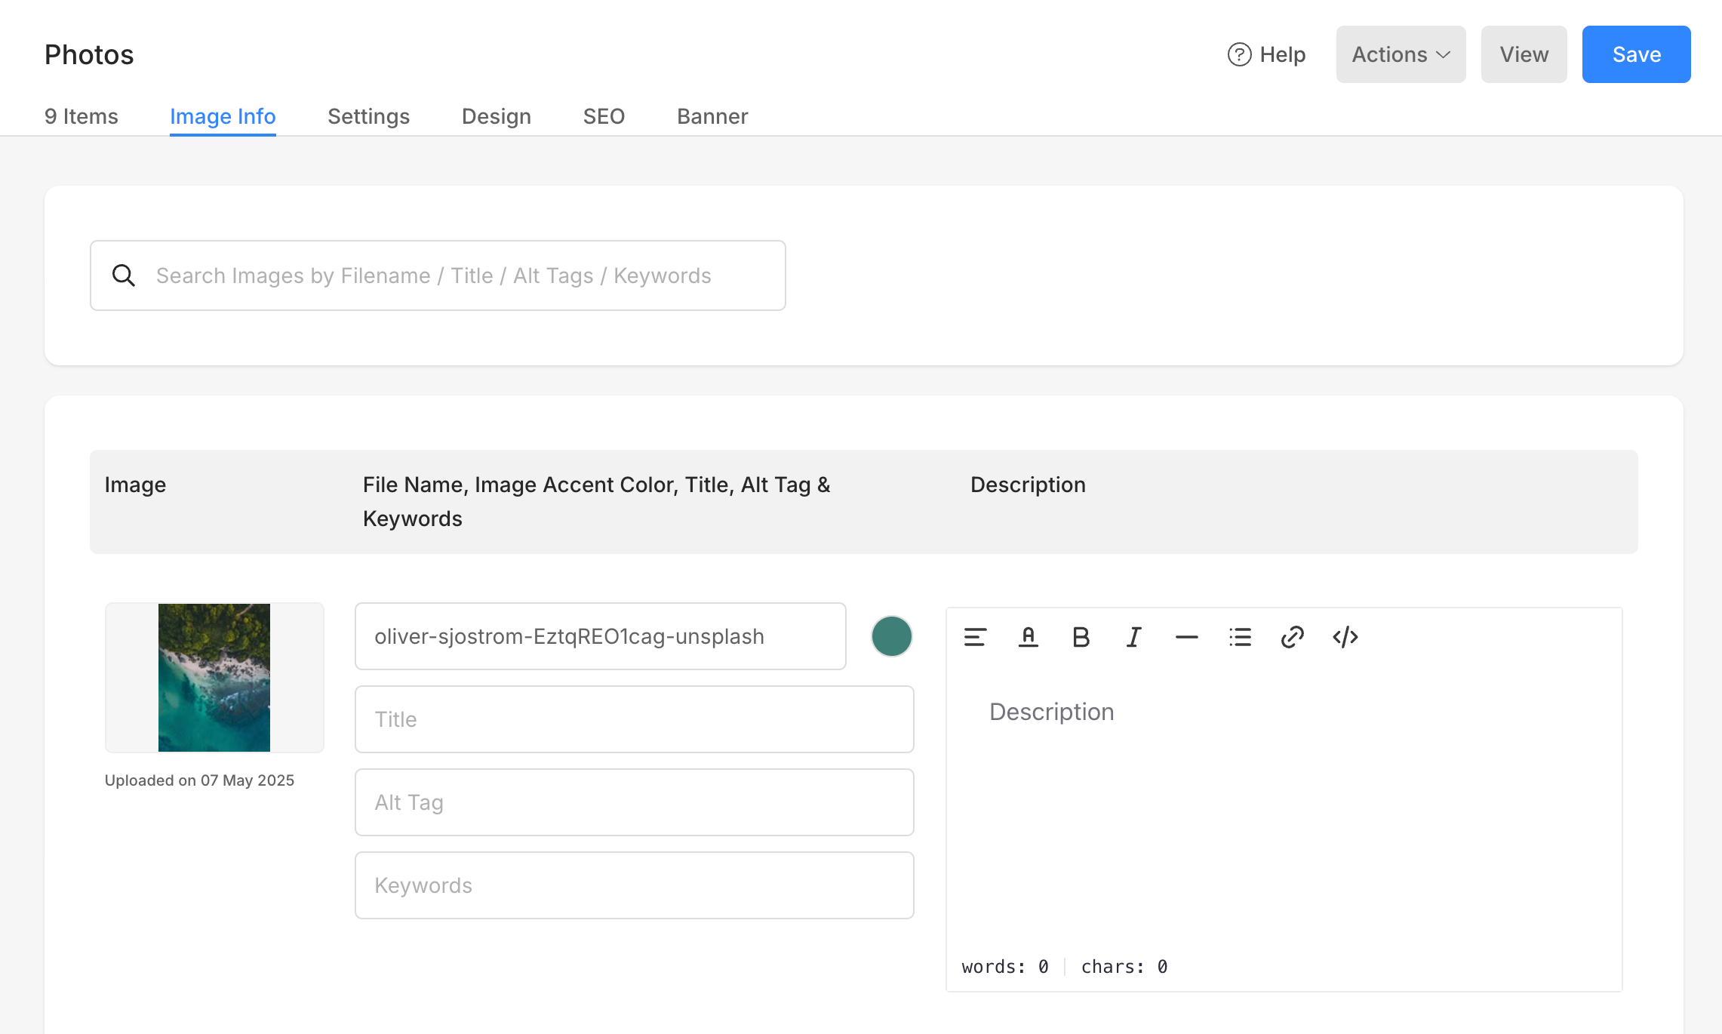Insert a bulleted list in description
This screenshot has height=1034, width=1722.
1239,637
